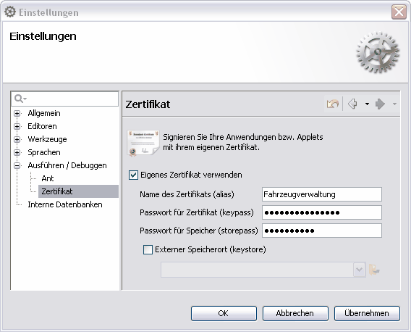Click the Name des Zertifikats alias field
This screenshot has height=332, width=411.
[321, 194]
